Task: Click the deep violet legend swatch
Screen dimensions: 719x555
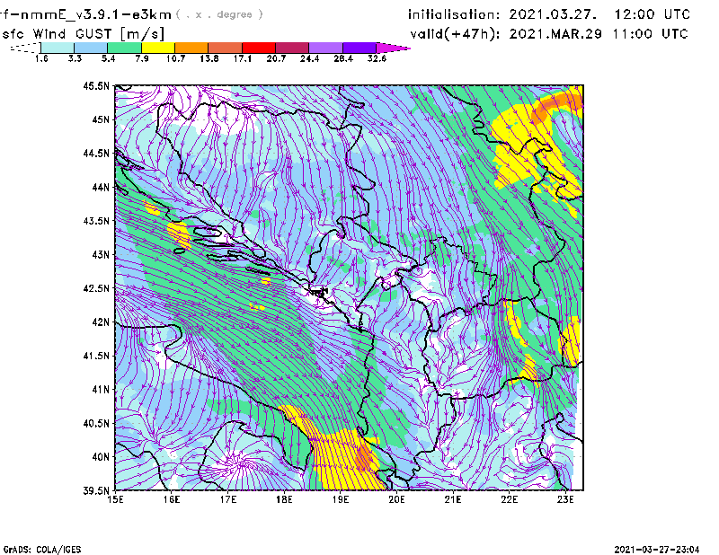Action: click(x=359, y=48)
